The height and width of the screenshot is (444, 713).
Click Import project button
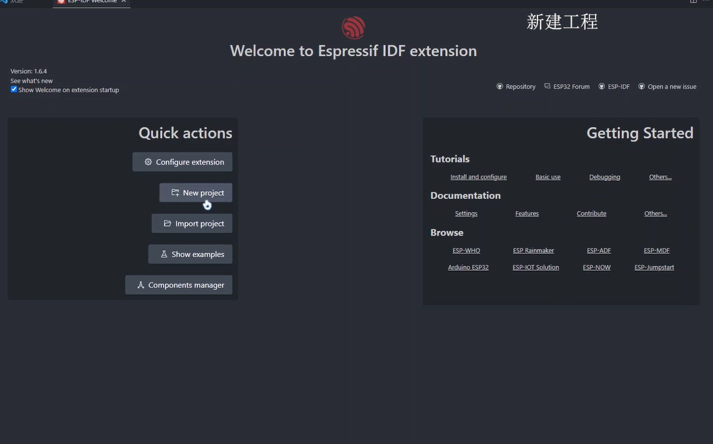coord(192,223)
